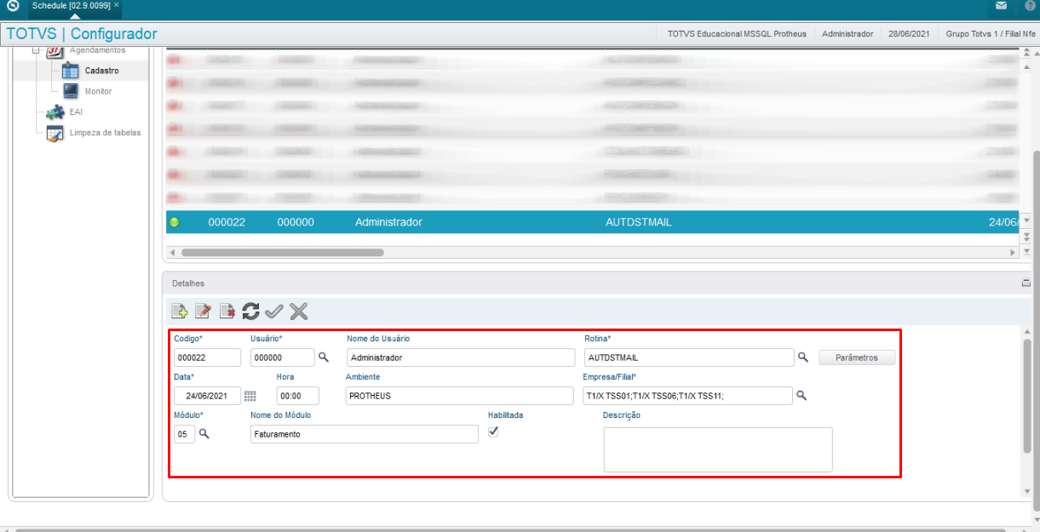Click the Rotina field with AUTDSTMAIL
The width and height of the screenshot is (1040, 532).
point(689,358)
